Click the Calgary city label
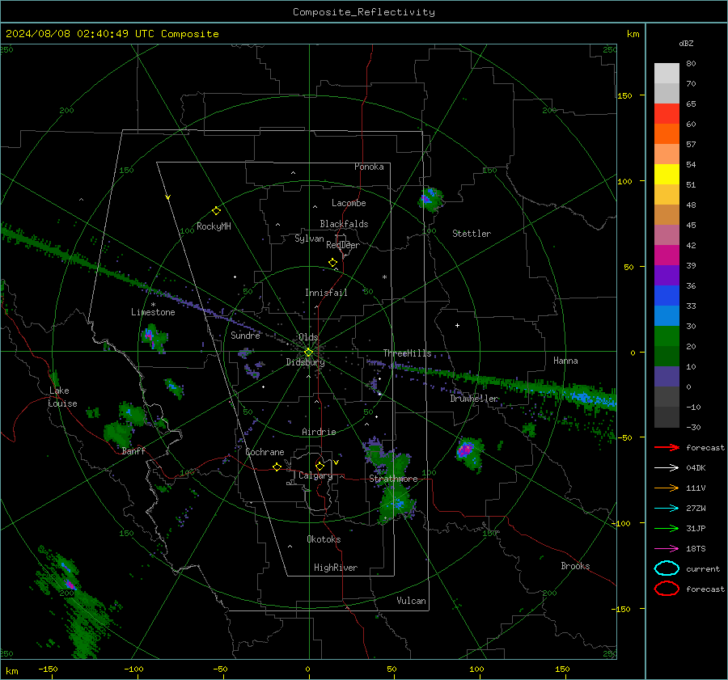Screen dimensions: 728x680 [315, 475]
